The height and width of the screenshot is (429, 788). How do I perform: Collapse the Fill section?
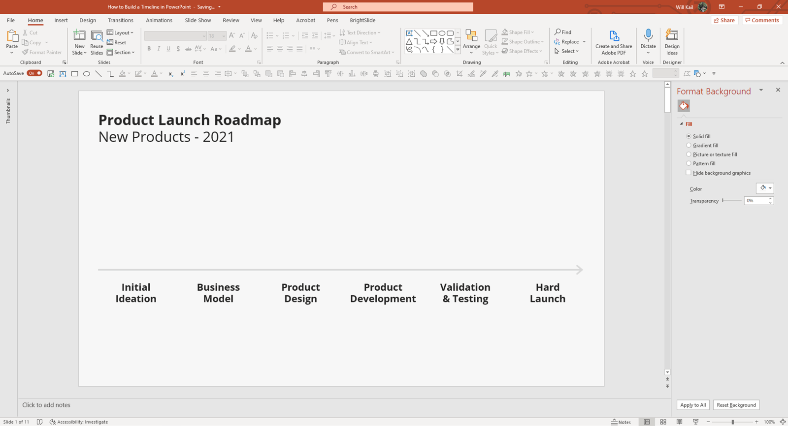coord(682,124)
